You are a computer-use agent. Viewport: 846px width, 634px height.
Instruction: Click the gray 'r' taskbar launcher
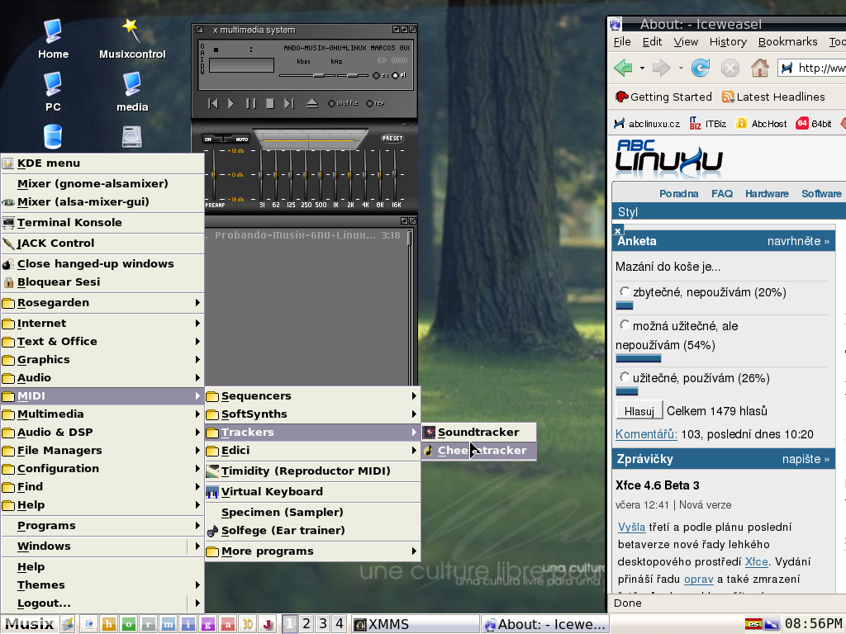149,624
